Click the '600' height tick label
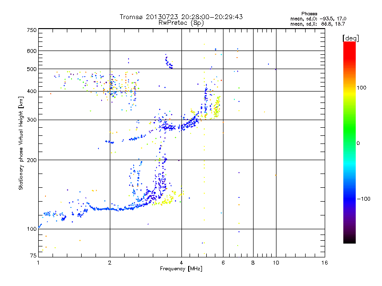 (x=32, y=51)
